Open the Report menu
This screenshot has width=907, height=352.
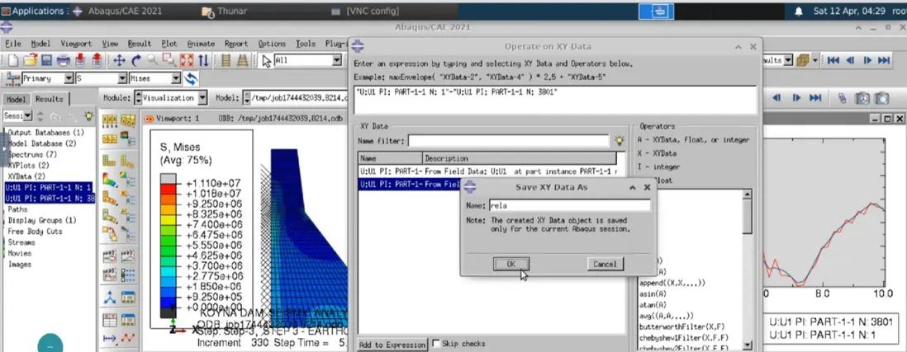click(236, 43)
